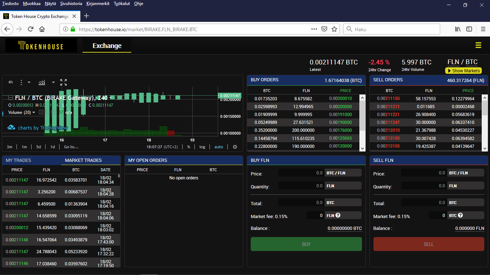Reload the current page
Viewport: 490px width, 275px height.
[x=30, y=29]
